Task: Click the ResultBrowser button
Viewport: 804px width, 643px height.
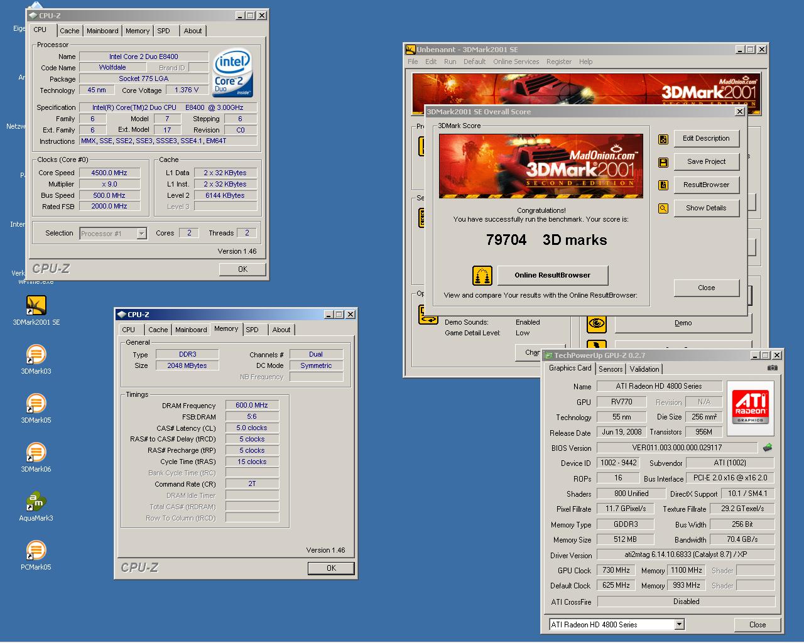Action: pyautogui.click(x=706, y=185)
